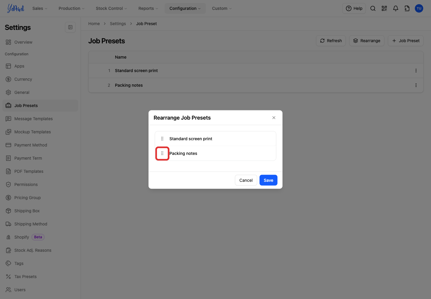
Task: Click drag handle for Packing notes
Action: pos(162,153)
